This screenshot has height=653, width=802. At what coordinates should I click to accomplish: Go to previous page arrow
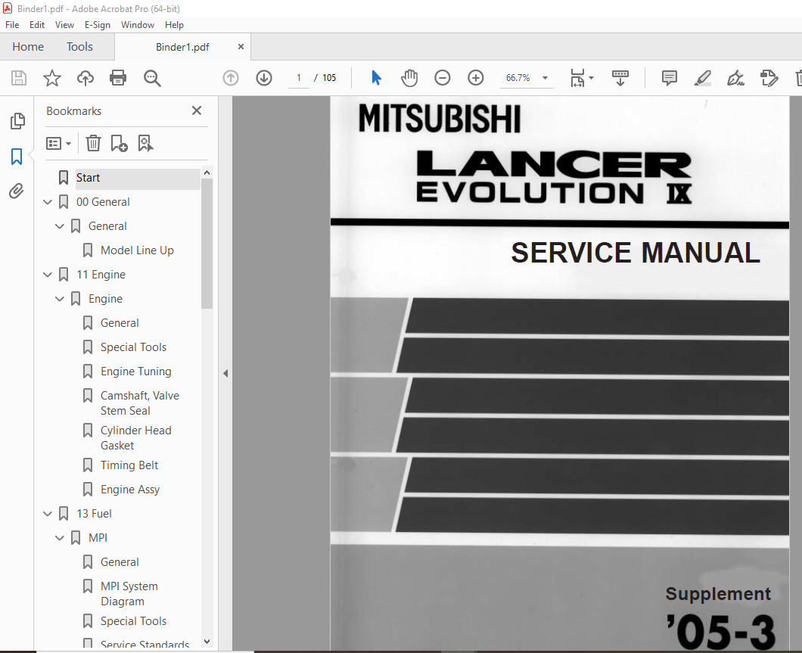click(231, 78)
